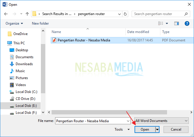Go up one folder level
Image resolution: width=194 pixels, height=137 pixels.
coord(27,14)
